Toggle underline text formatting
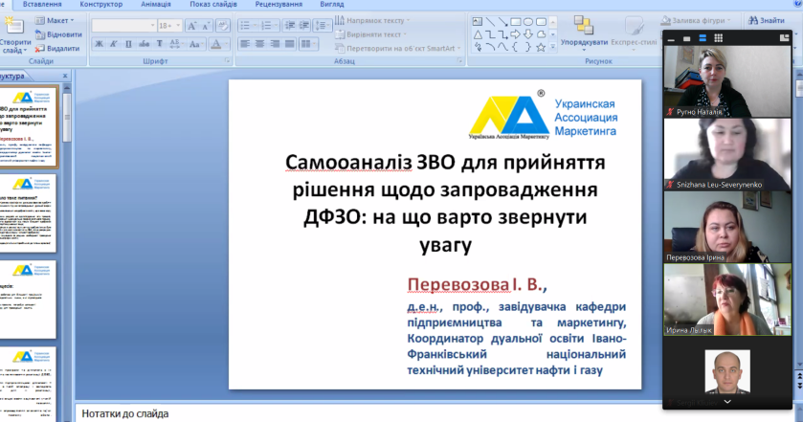The height and width of the screenshot is (422, 803). 127,43
